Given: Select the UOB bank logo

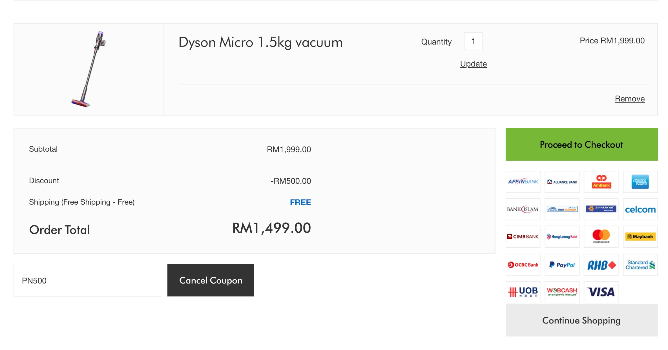Looking at the screenshot, I should [523, 292].
